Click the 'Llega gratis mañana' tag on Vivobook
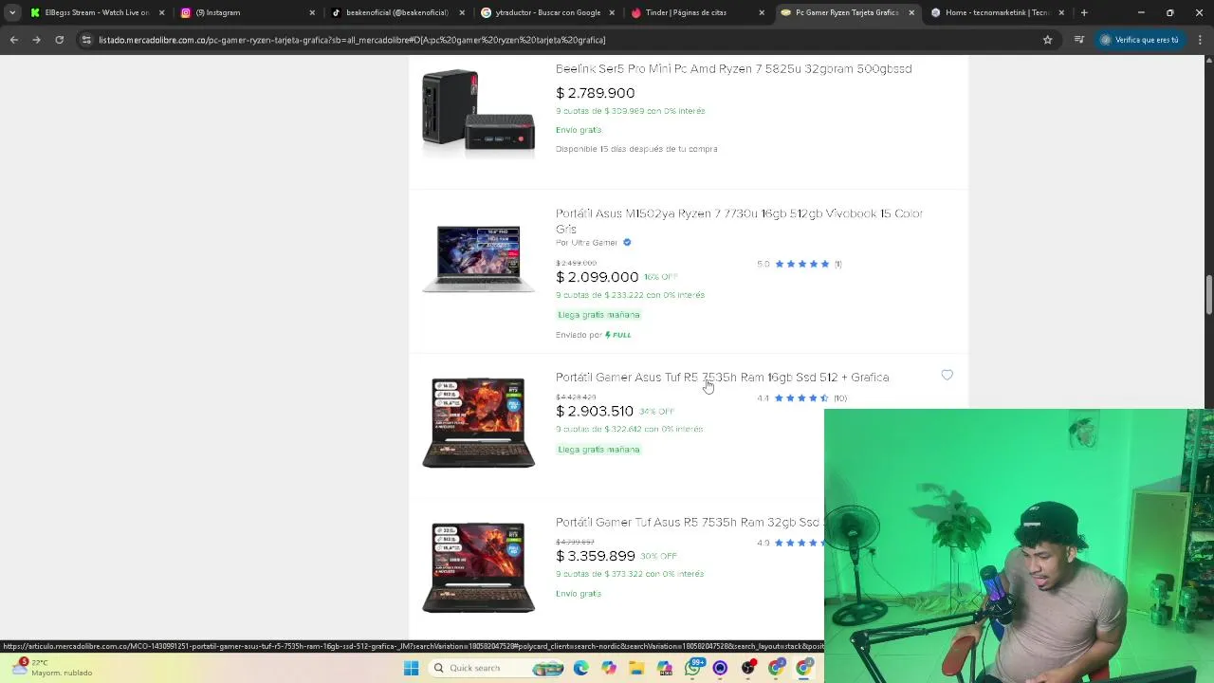 pyautogui.click(x=598, y=315)
